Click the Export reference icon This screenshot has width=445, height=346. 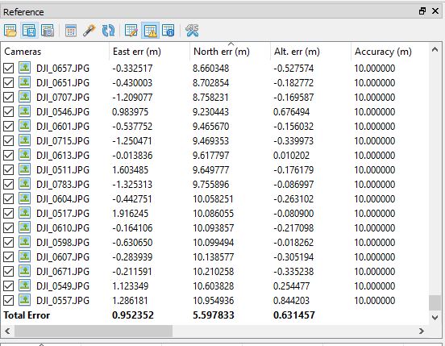click(x=29, y=31)
